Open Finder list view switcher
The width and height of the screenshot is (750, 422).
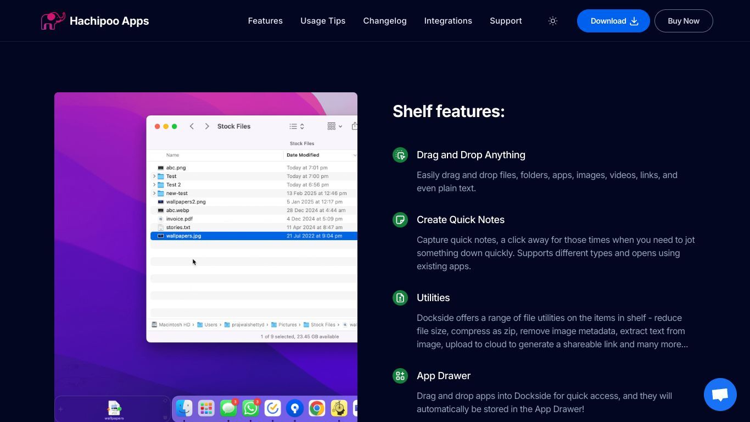click(x=296, y=126)
